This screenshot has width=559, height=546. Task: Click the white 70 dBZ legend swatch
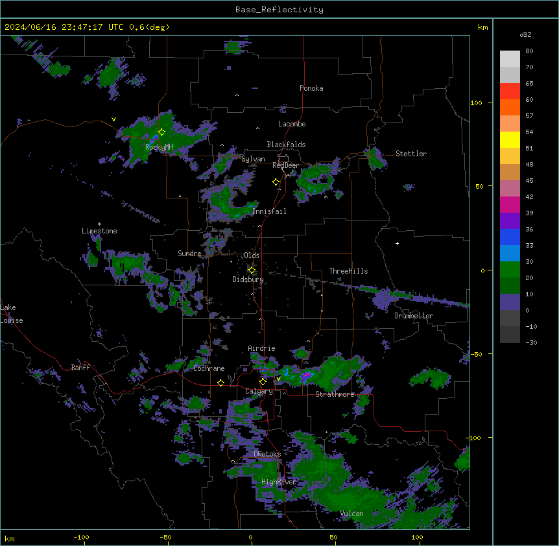pos(510,59)
